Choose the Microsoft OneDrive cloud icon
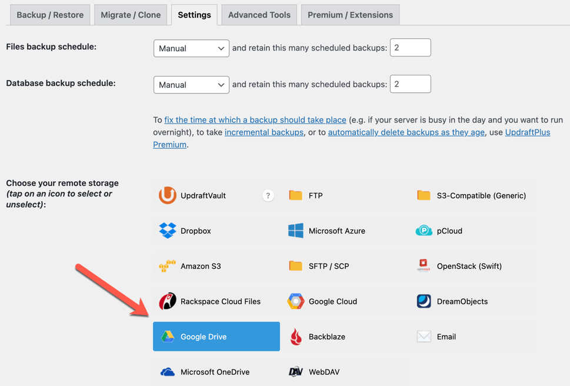 click(x=168, y=372)
